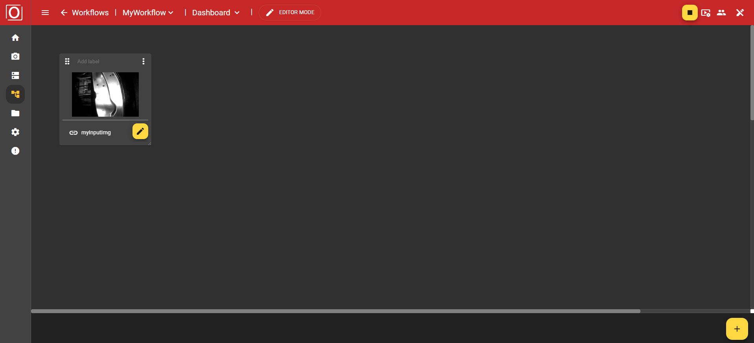Click the vertical scrollbar on the right edge

752,73
